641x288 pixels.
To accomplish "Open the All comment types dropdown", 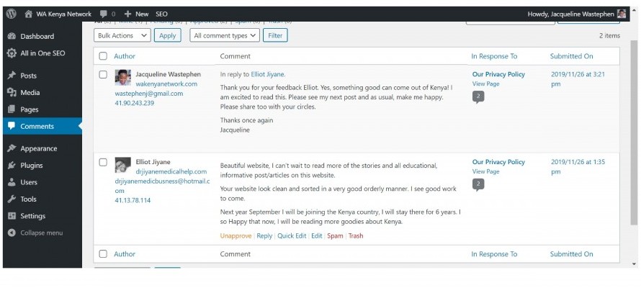I will point(225,35).
